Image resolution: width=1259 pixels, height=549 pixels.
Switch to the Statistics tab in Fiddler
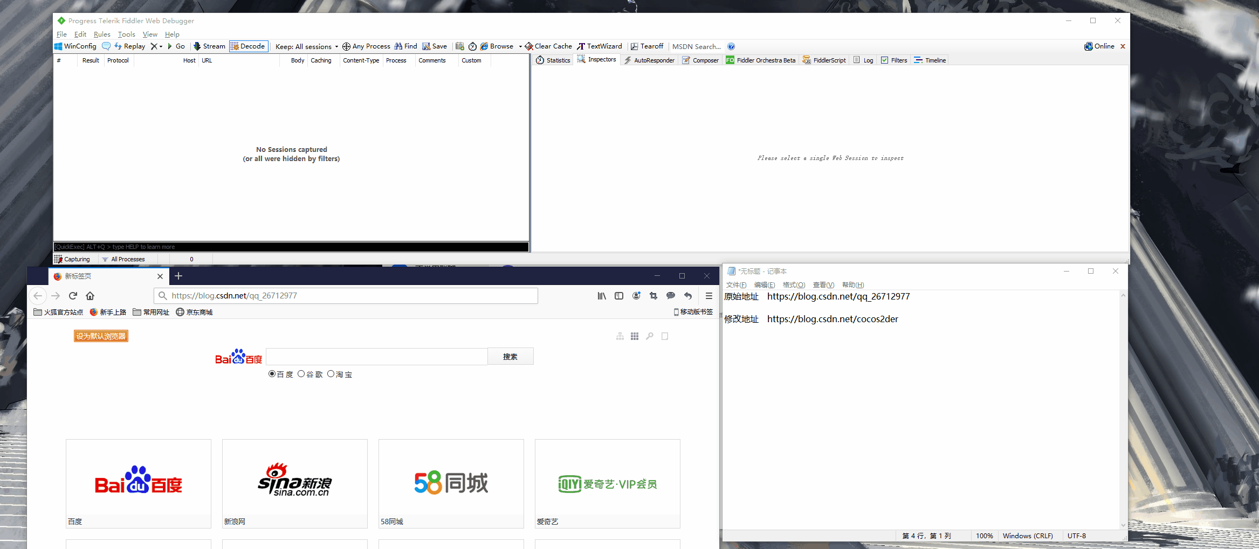552,60
